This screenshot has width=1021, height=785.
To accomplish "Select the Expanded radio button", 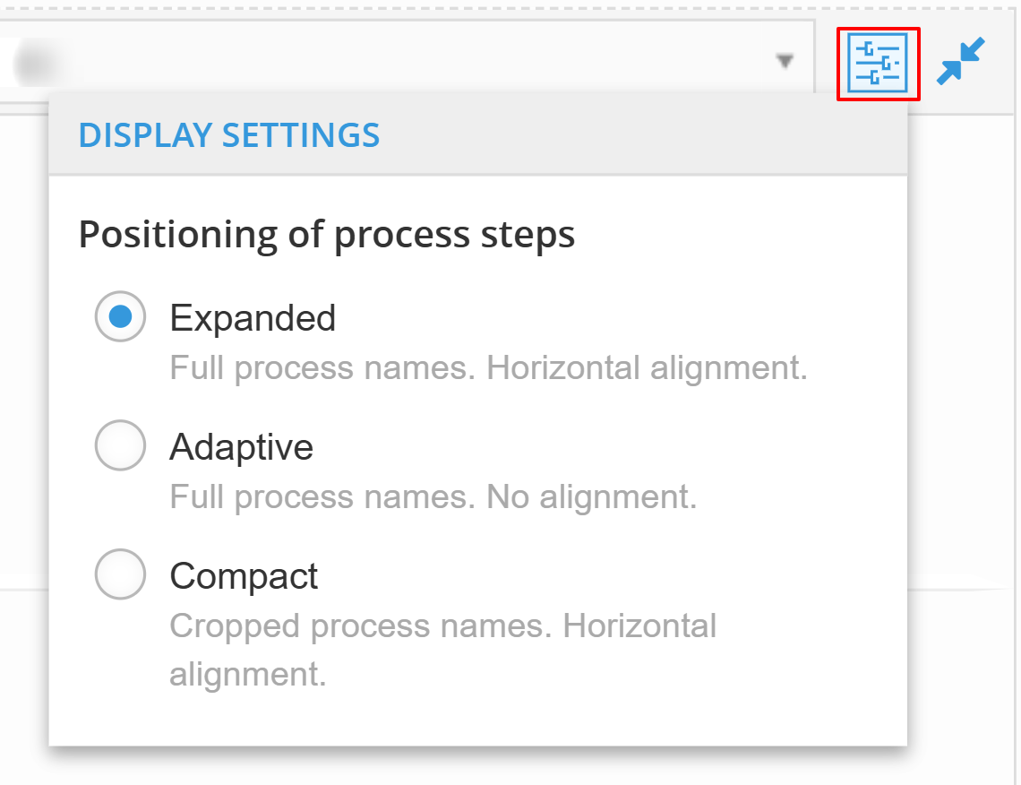I will tap(120, 316).
